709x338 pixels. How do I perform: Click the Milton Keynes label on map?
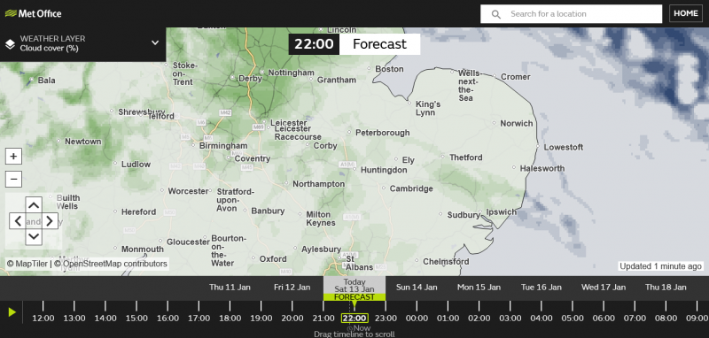321,219
